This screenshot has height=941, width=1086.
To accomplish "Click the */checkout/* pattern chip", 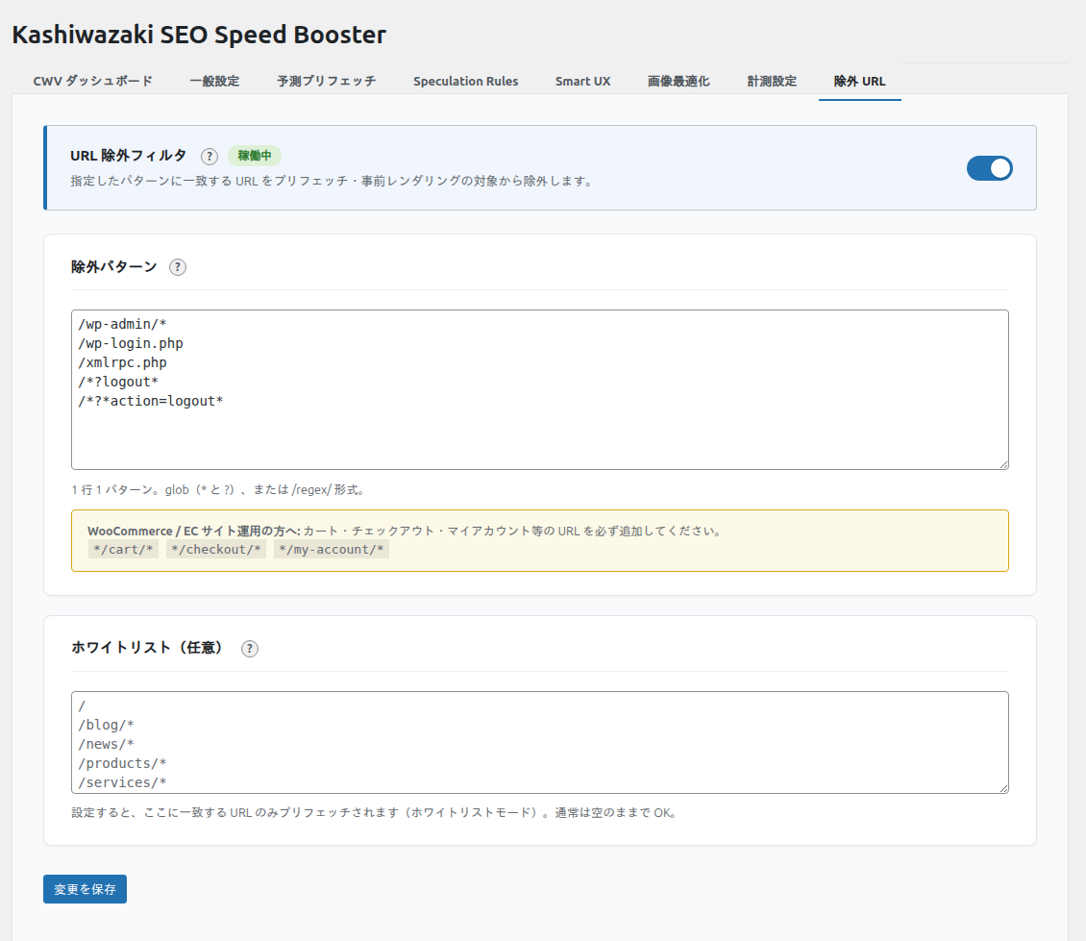I will [x=214, y=550].
